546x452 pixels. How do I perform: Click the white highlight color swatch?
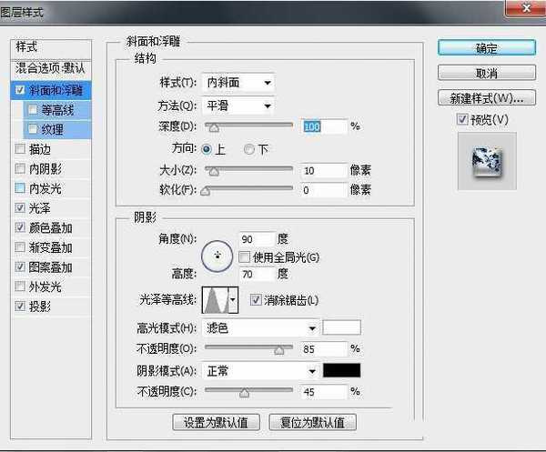pos(342,328)
